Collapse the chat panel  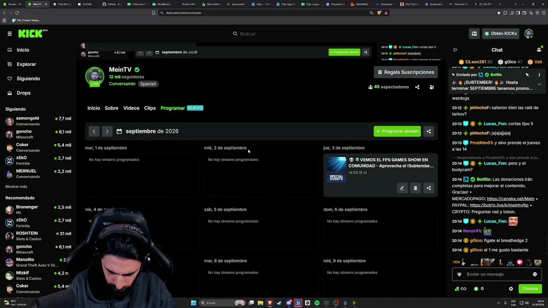tap(455, 50)
